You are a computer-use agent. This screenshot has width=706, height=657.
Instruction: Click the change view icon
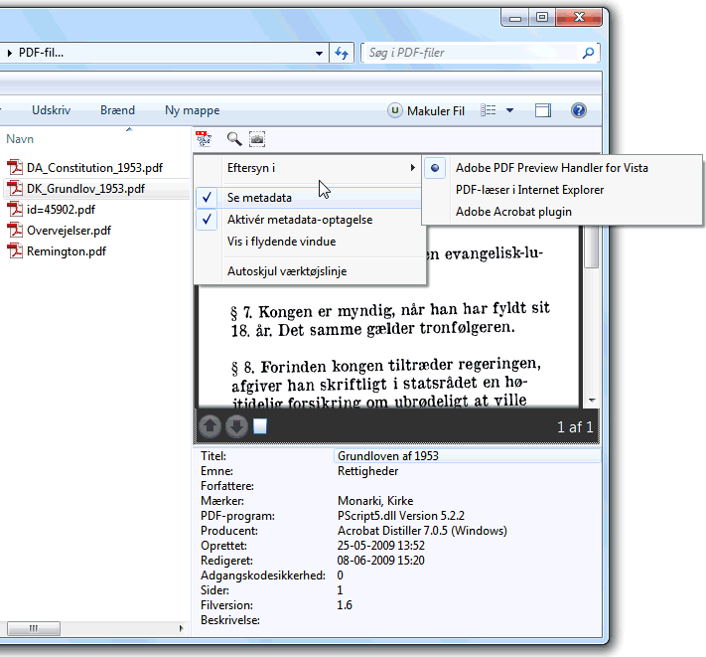tap(489, 110)
